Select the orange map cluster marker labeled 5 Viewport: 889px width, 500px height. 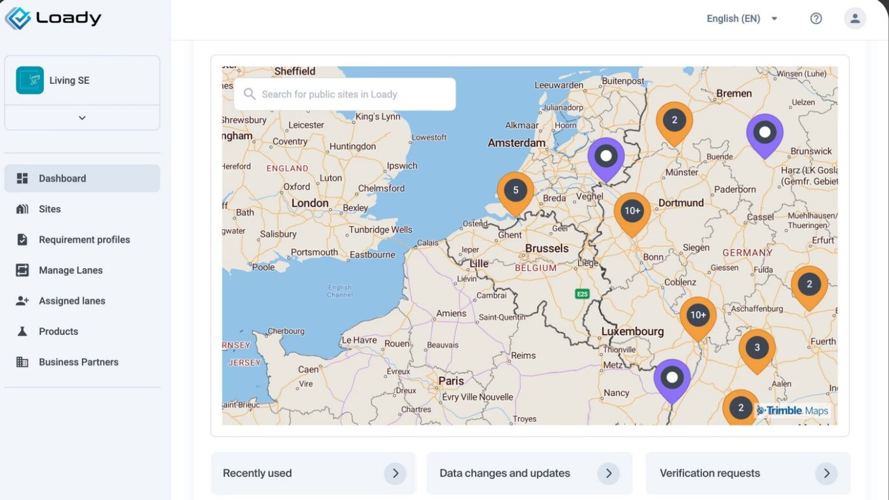[515, 191]
